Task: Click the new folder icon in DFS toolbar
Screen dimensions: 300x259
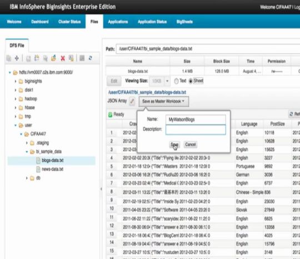Action: [37, 58]
